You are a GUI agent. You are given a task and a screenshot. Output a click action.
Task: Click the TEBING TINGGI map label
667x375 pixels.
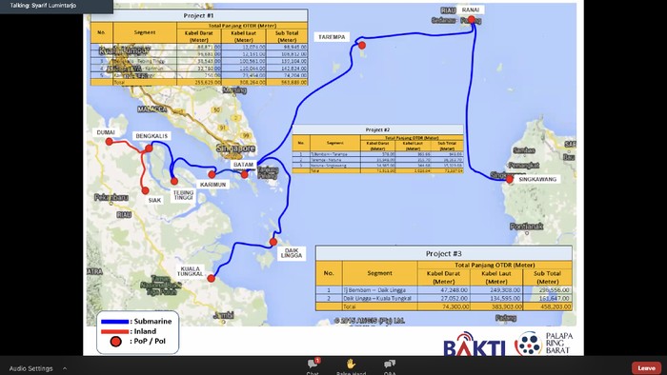coord(183,195)
